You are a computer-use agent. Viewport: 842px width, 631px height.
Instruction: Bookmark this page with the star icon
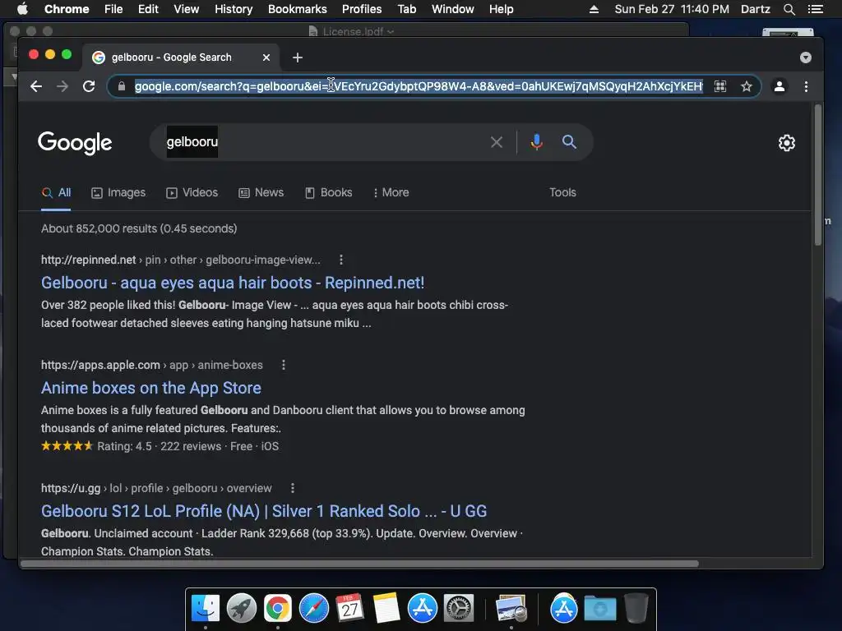[747, 86]
